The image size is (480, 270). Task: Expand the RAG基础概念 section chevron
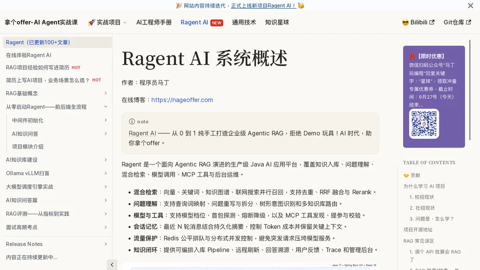point(106,93)
